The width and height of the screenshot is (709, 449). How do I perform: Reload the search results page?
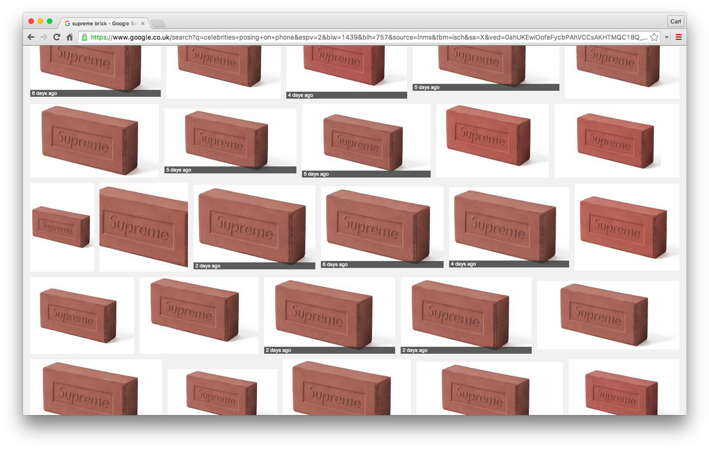[57, 37]
